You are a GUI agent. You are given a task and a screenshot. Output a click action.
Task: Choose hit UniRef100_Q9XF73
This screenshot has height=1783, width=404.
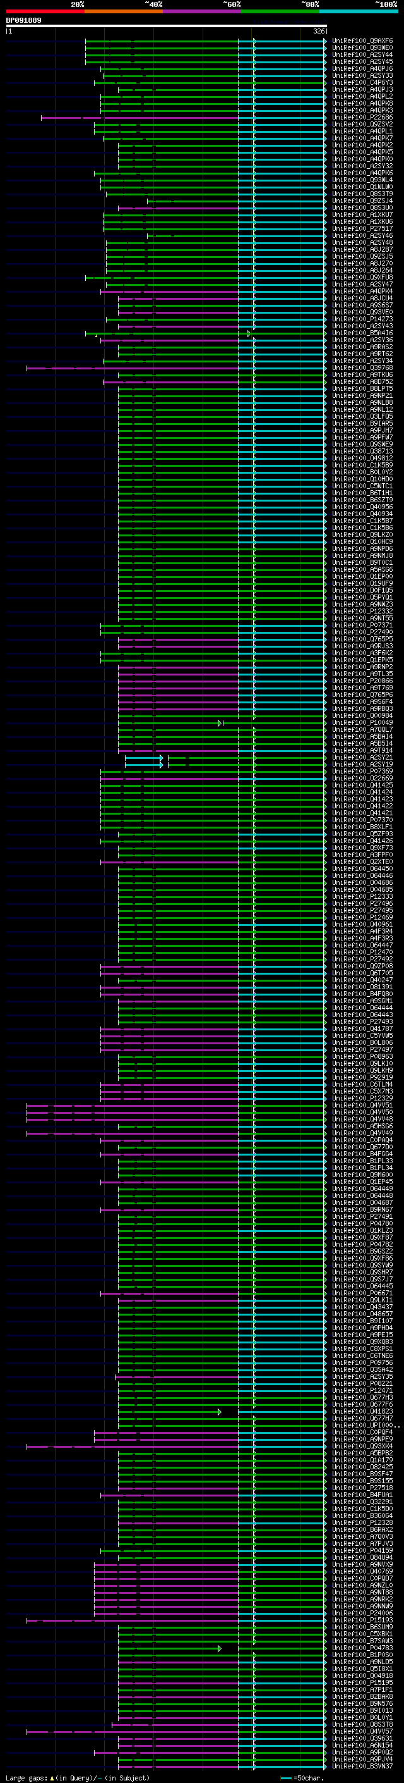click(362, 848)
